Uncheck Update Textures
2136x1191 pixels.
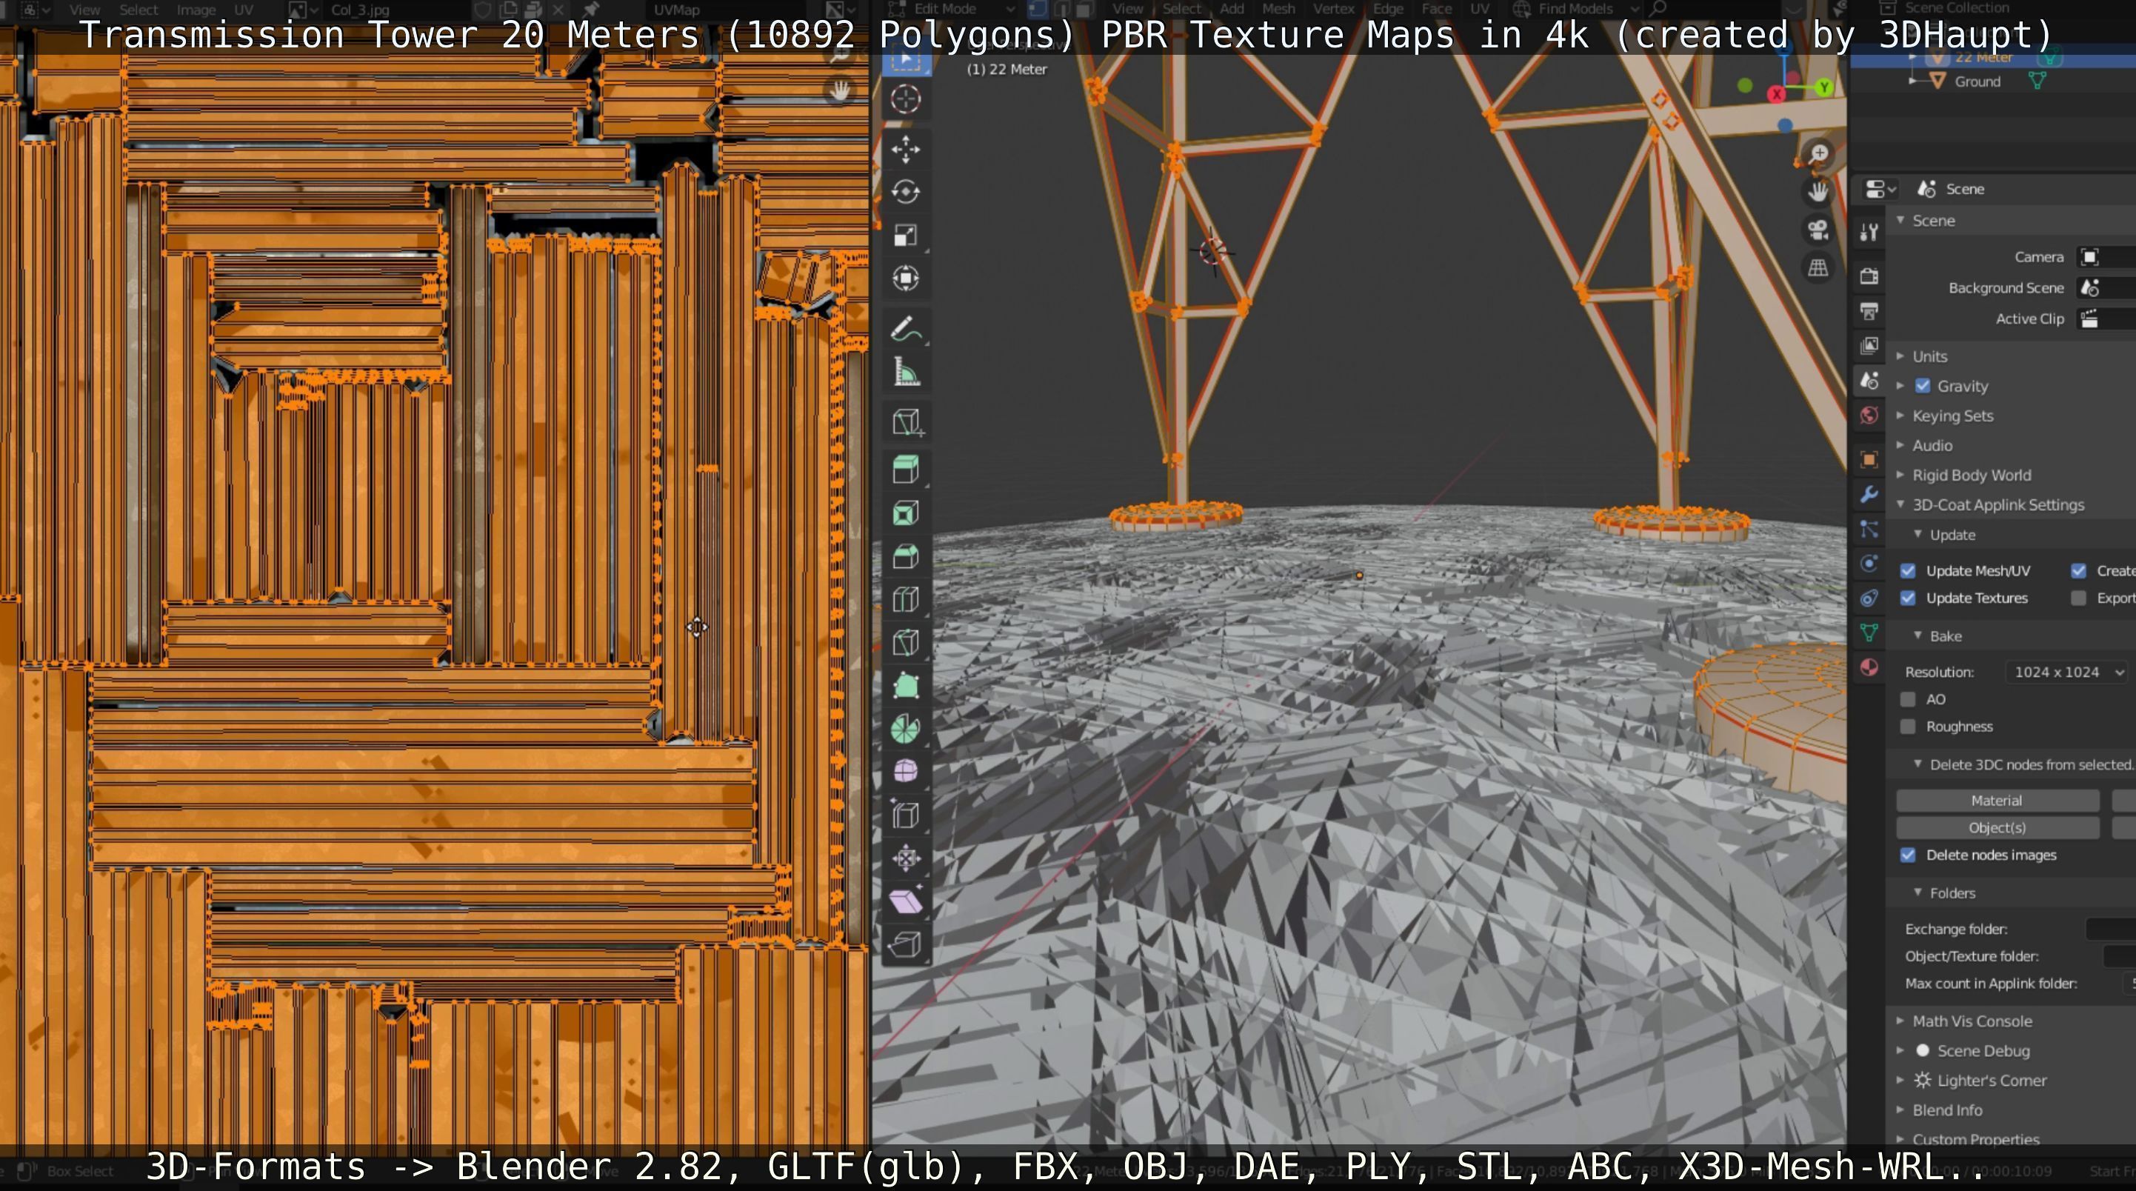pyautogui.click(x=1908, y=598)
